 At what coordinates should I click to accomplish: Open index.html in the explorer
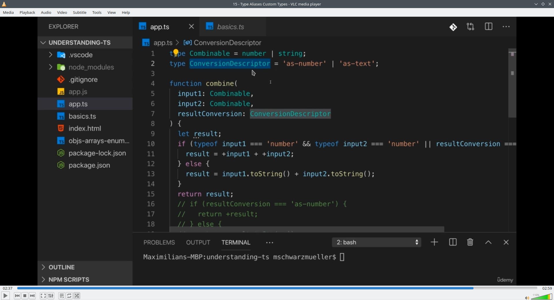tap(85, 128)
